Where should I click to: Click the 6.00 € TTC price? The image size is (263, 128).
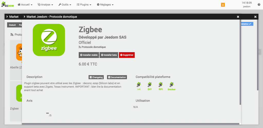pyautogui.click(x=88, y=64)
